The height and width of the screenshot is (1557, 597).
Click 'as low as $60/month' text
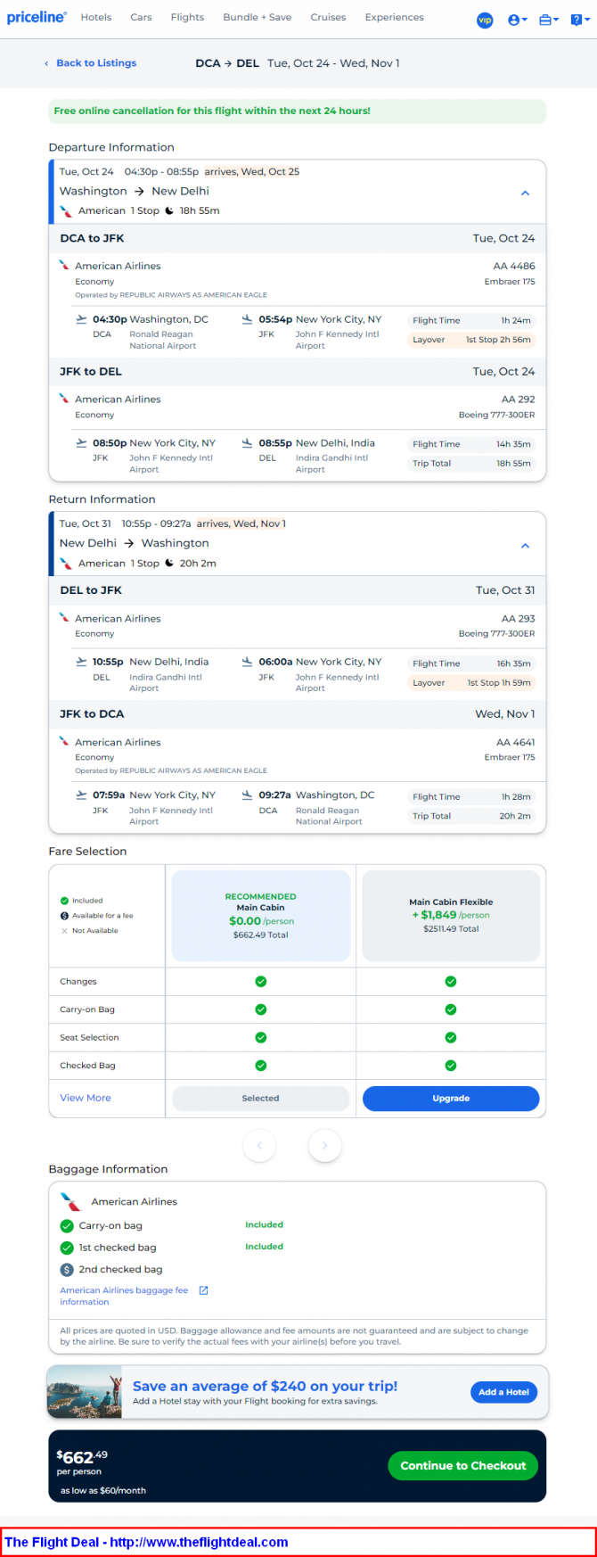(103, 1491)
